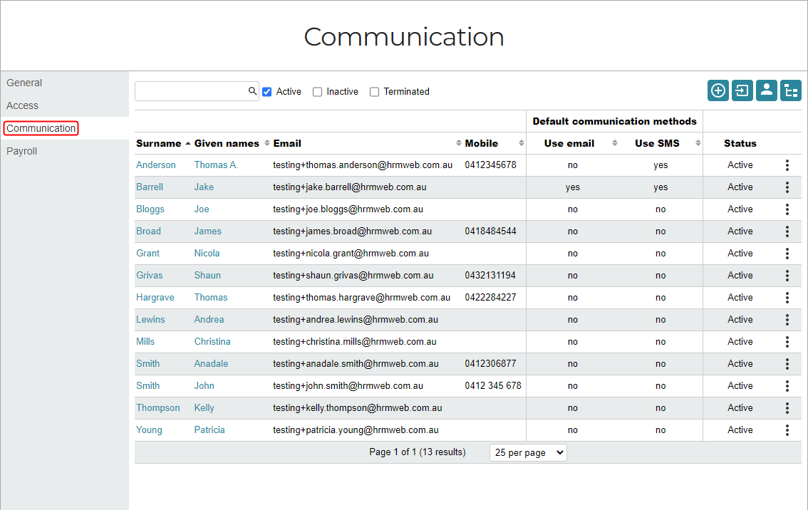The width and height of the screenshot is (808, 510).
Task: Open the three-dot menu for Bloggs
Action: coord(787,209)
